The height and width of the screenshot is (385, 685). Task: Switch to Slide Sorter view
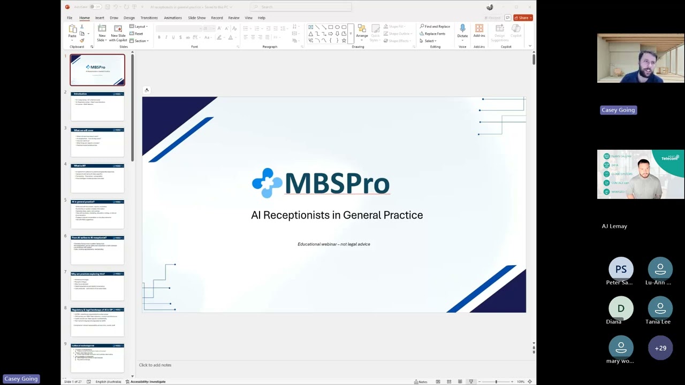449,382
